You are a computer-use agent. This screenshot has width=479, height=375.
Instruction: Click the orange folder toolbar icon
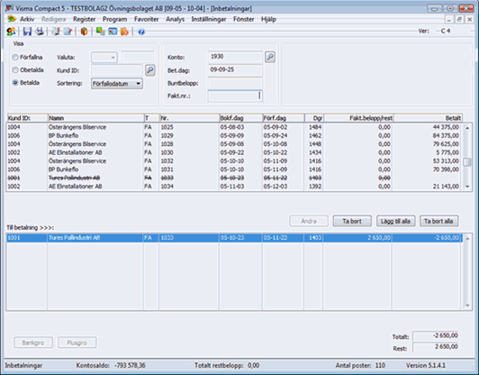click(x=124, y=32)
